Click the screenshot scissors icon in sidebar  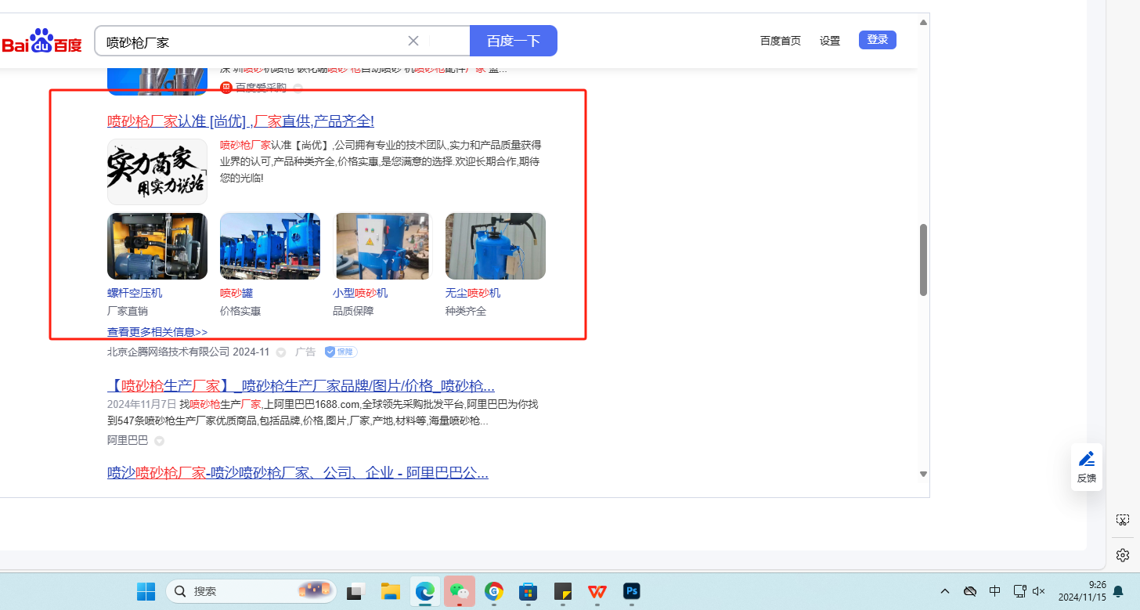coord(1122,520)
